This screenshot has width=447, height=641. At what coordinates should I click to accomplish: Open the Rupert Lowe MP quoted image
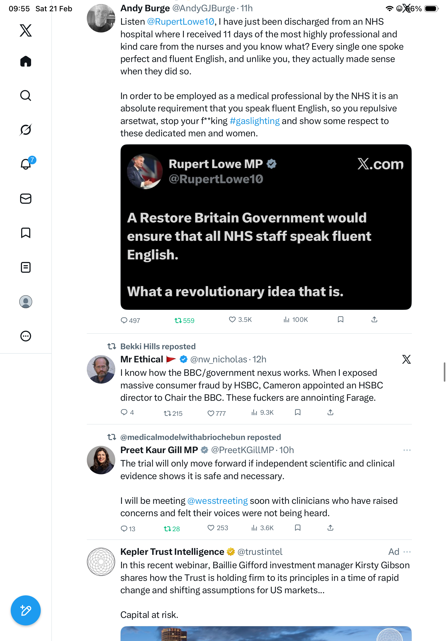[x=266, y=227]
